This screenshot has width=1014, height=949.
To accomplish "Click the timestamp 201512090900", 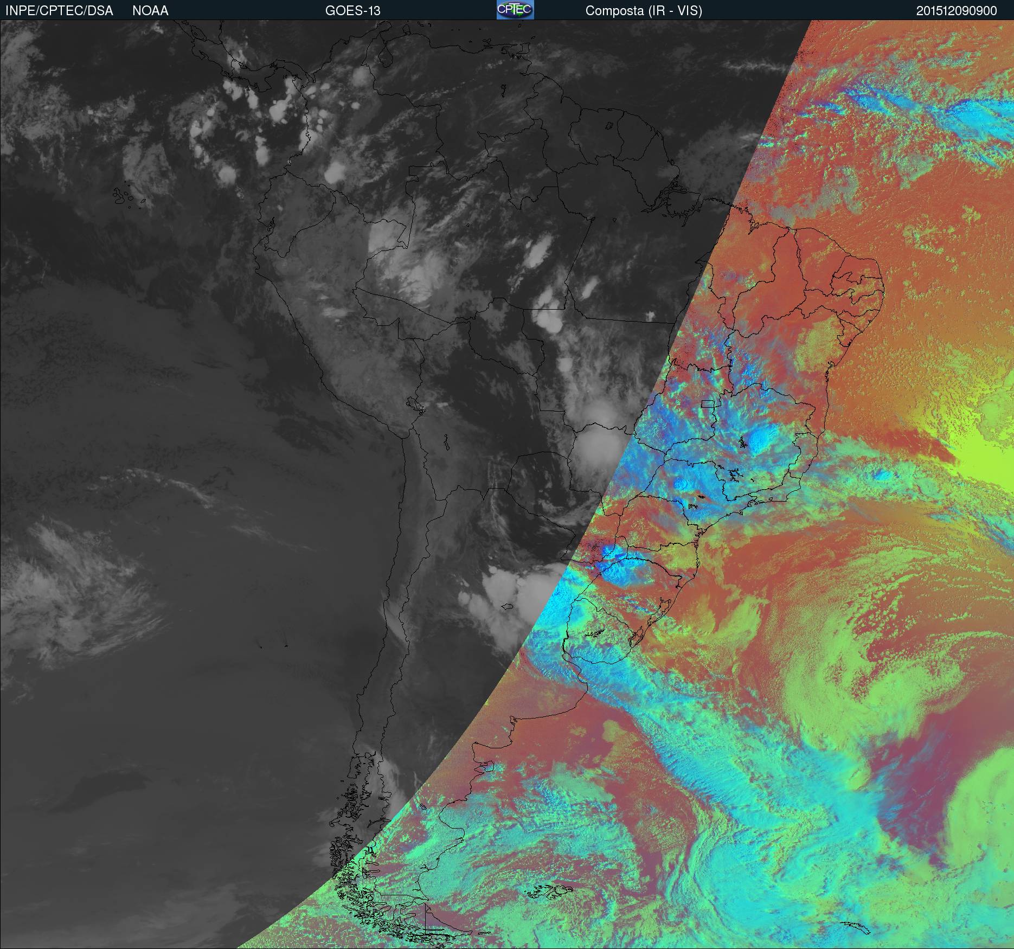I will 957,11.
